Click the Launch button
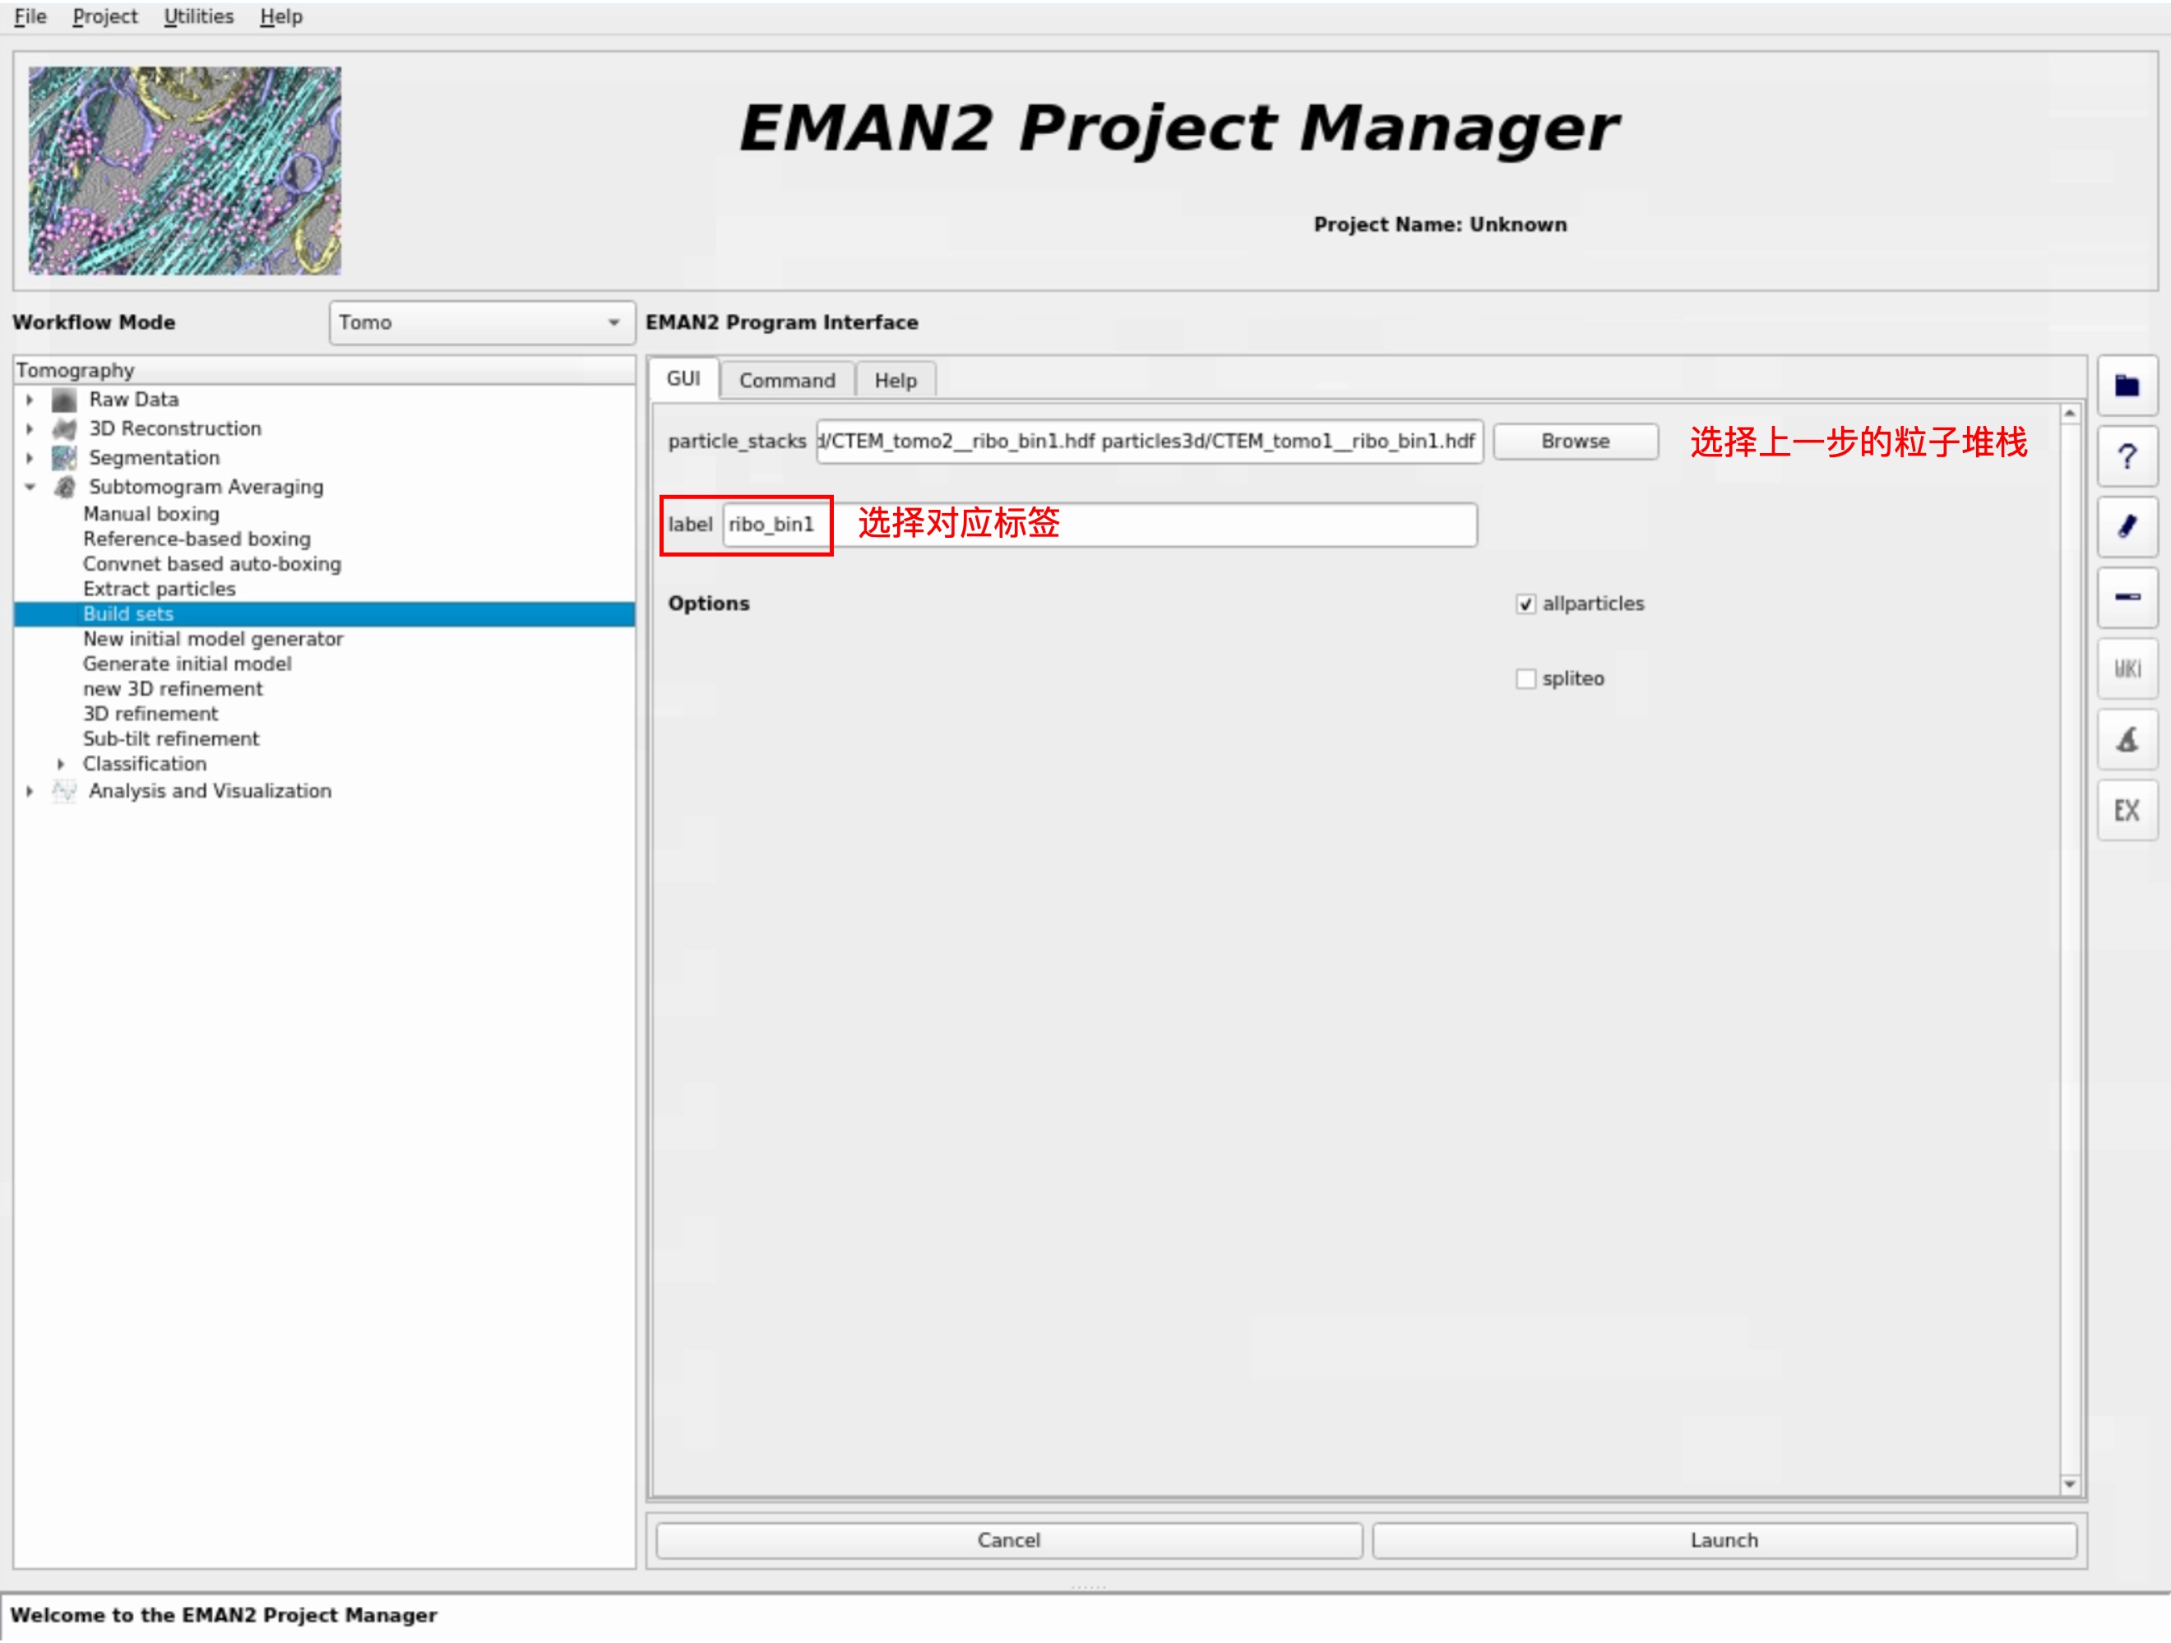The width and height of the screenshot is (2171, 1643). coord(1724,1540)
